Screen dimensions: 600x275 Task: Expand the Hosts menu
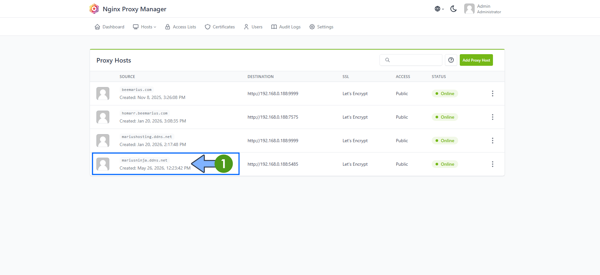[144, 27]
